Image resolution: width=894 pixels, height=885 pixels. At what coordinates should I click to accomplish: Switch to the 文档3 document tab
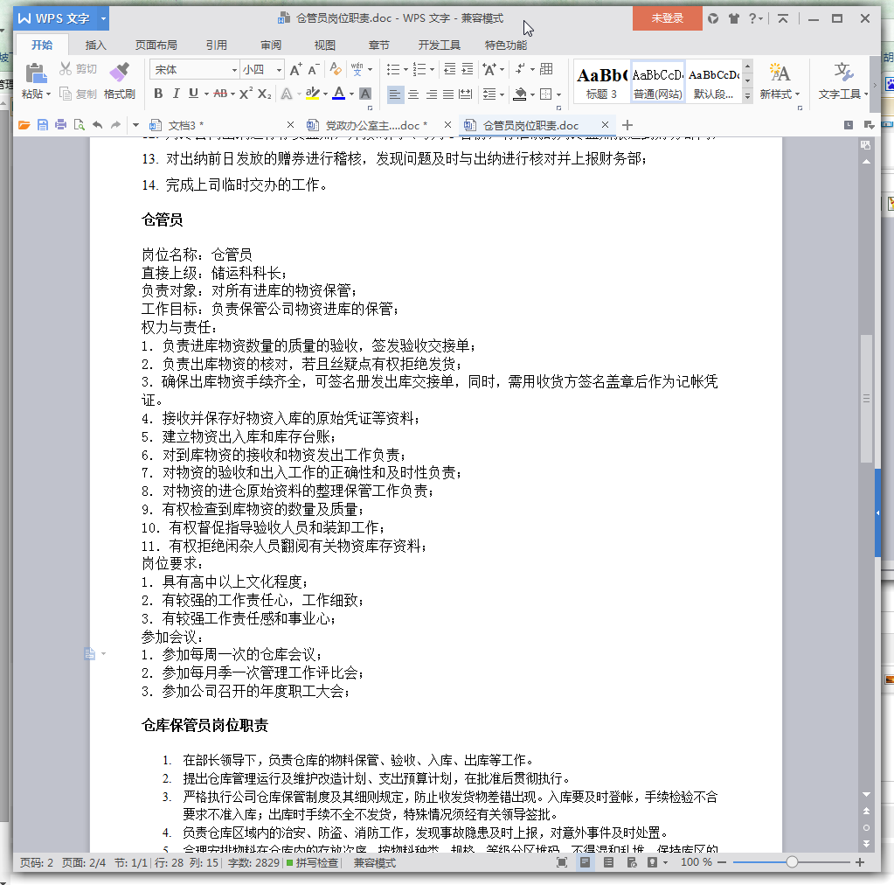click(185, 126)
